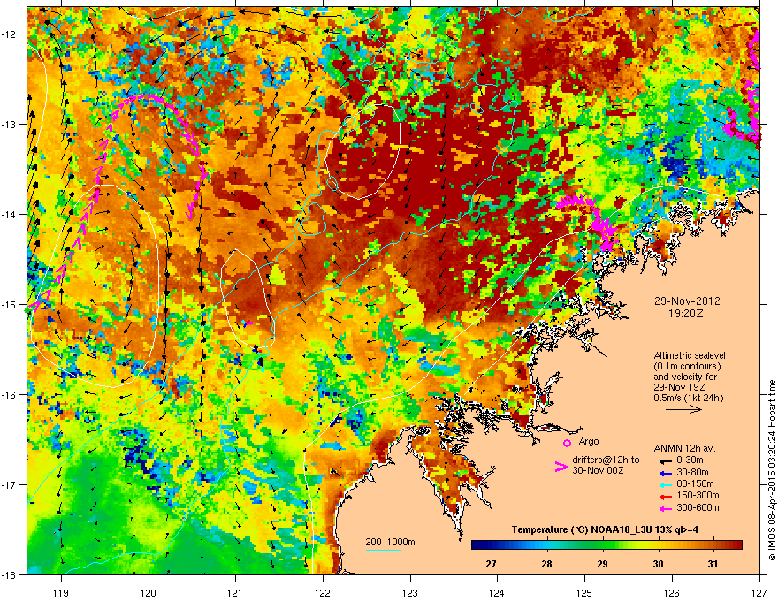Viewport: 778px width, 601px height.
Task: Click the ANMN mooring marker near 121°E, -15.2
Action: (247, 323)
